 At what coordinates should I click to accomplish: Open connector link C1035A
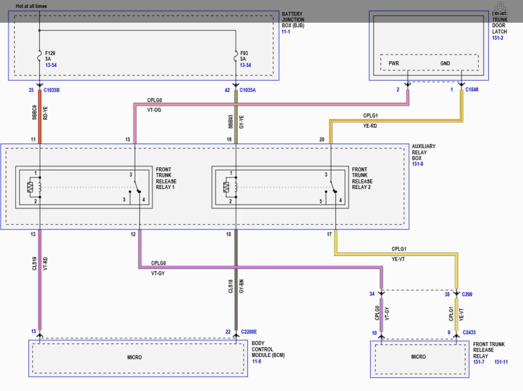click(x=248, y=90)
